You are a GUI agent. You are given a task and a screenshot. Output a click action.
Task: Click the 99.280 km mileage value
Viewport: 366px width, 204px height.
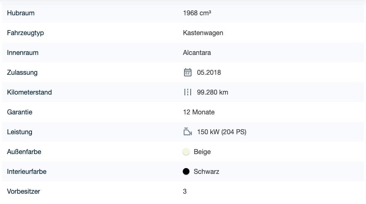(x=213, y=93)
